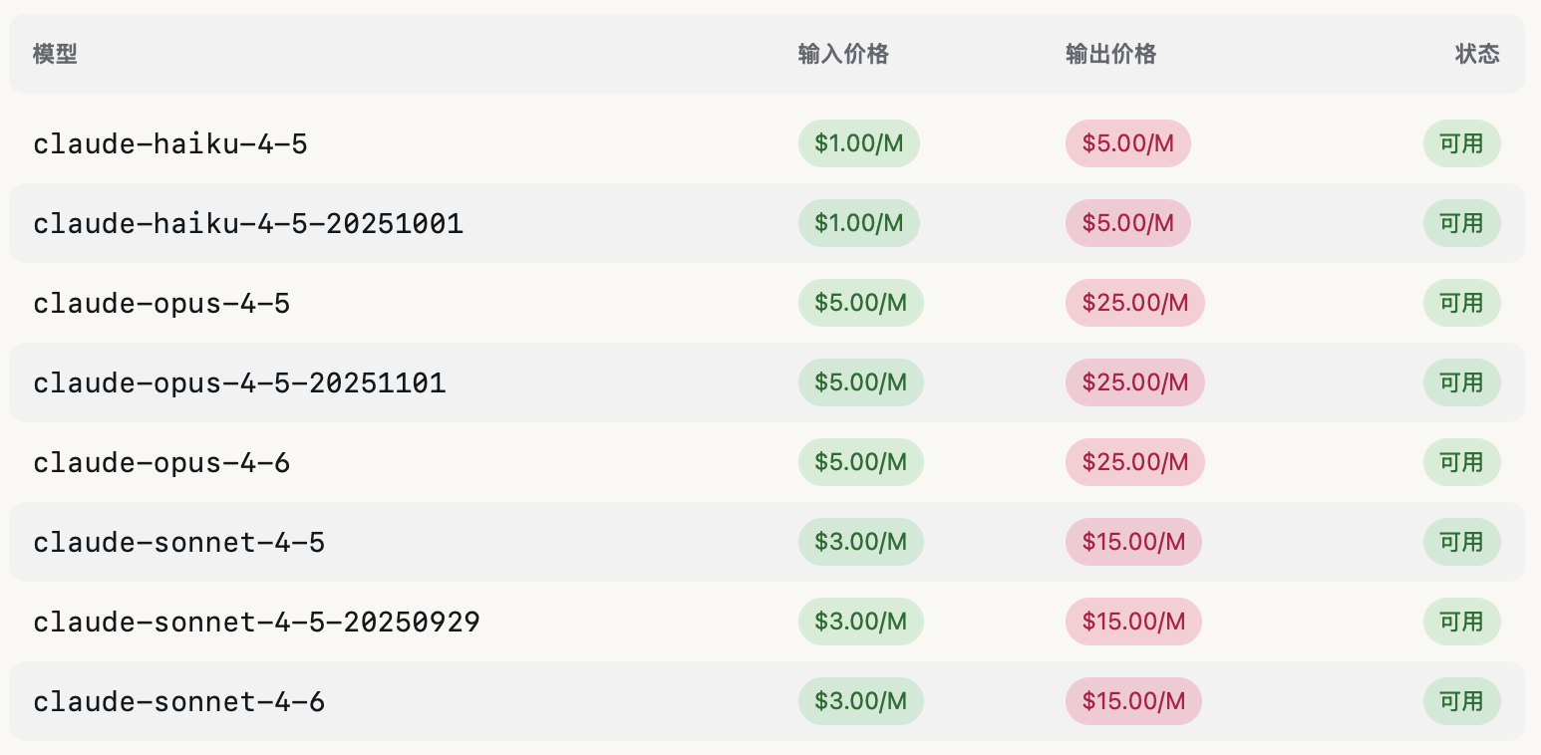Click the 可用 status badge for claude-sonnet-4-5-20250929

point(1461,622)
